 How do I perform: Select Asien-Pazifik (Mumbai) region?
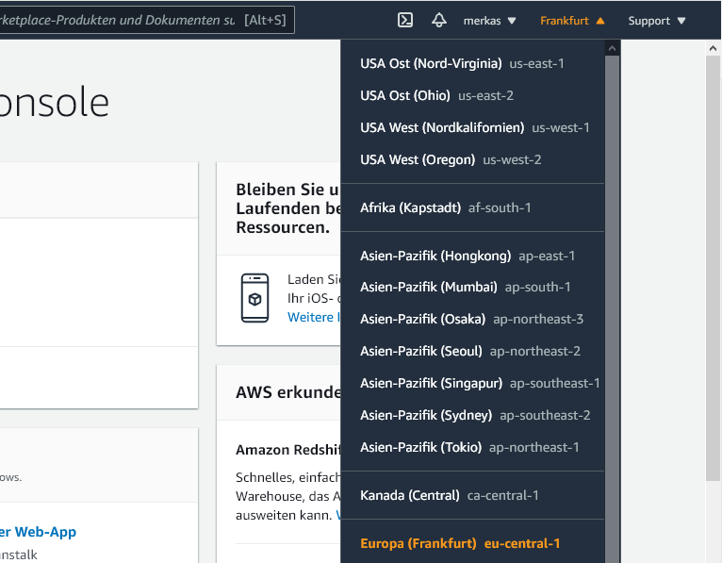pyautogui.click(x=465, y=288)
